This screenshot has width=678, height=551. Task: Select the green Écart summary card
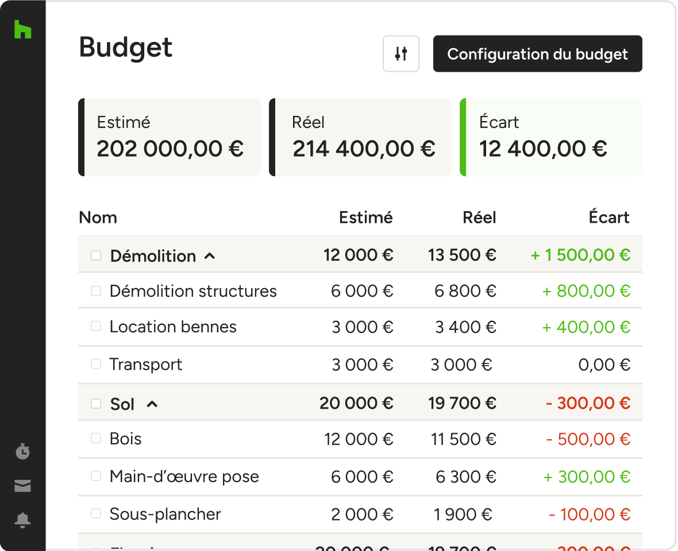click(x=550, y=137)
